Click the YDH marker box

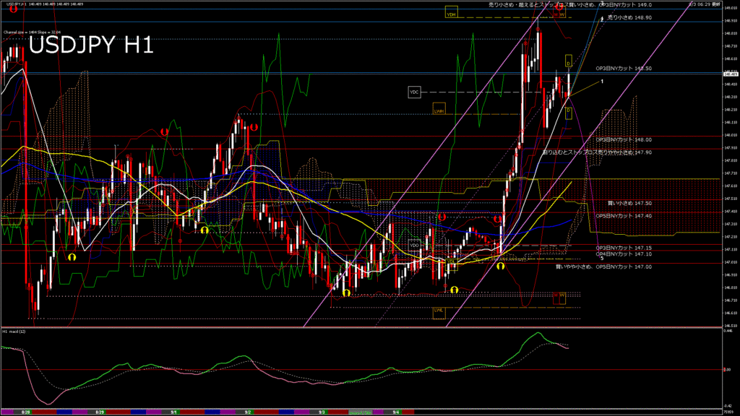pos(452,14)
